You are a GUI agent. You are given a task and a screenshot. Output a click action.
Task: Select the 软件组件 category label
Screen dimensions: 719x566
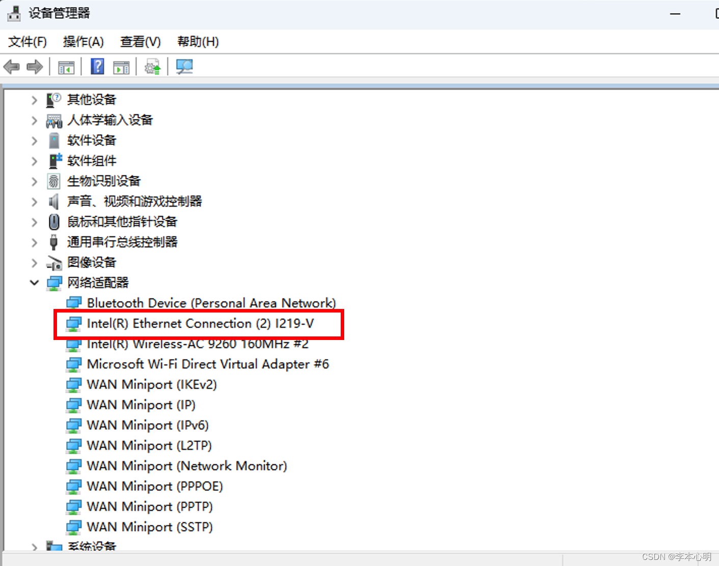point(92,161)
